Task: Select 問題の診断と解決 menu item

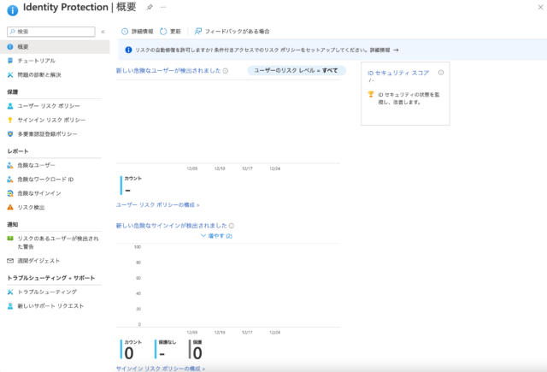Action: (39, 74)
